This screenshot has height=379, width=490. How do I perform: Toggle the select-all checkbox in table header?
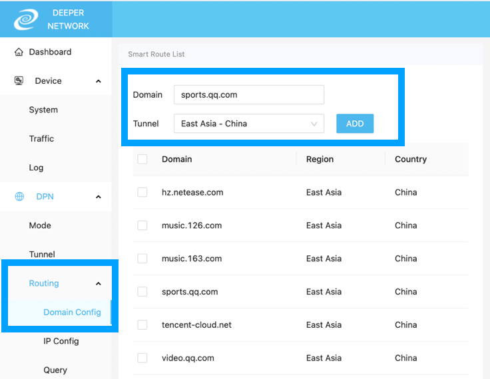coord(142,159)
